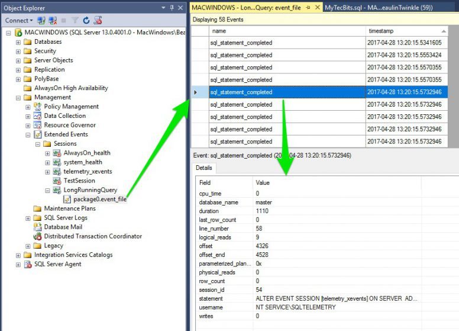Click the LongRunningQuery session icon
This screenshot has width=459, height=331.
coord(57,190)
